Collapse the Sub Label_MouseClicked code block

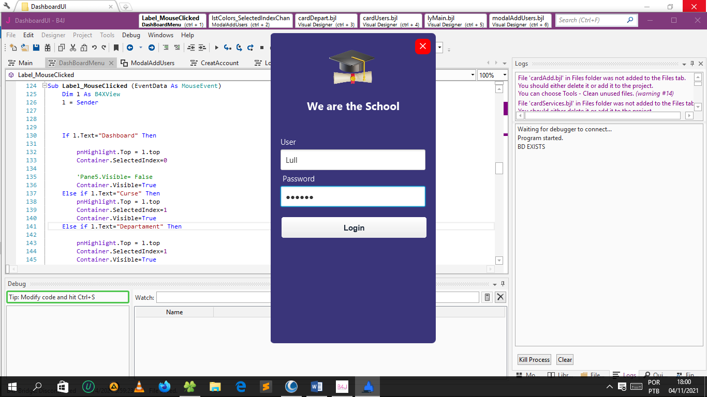(x=44, y=86)
